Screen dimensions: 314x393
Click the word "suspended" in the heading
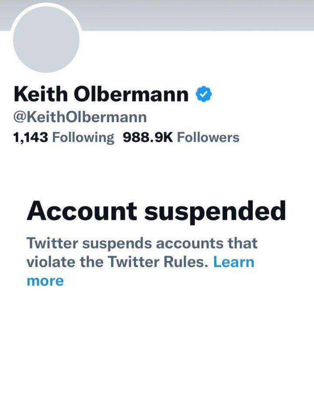coord(215,212)
